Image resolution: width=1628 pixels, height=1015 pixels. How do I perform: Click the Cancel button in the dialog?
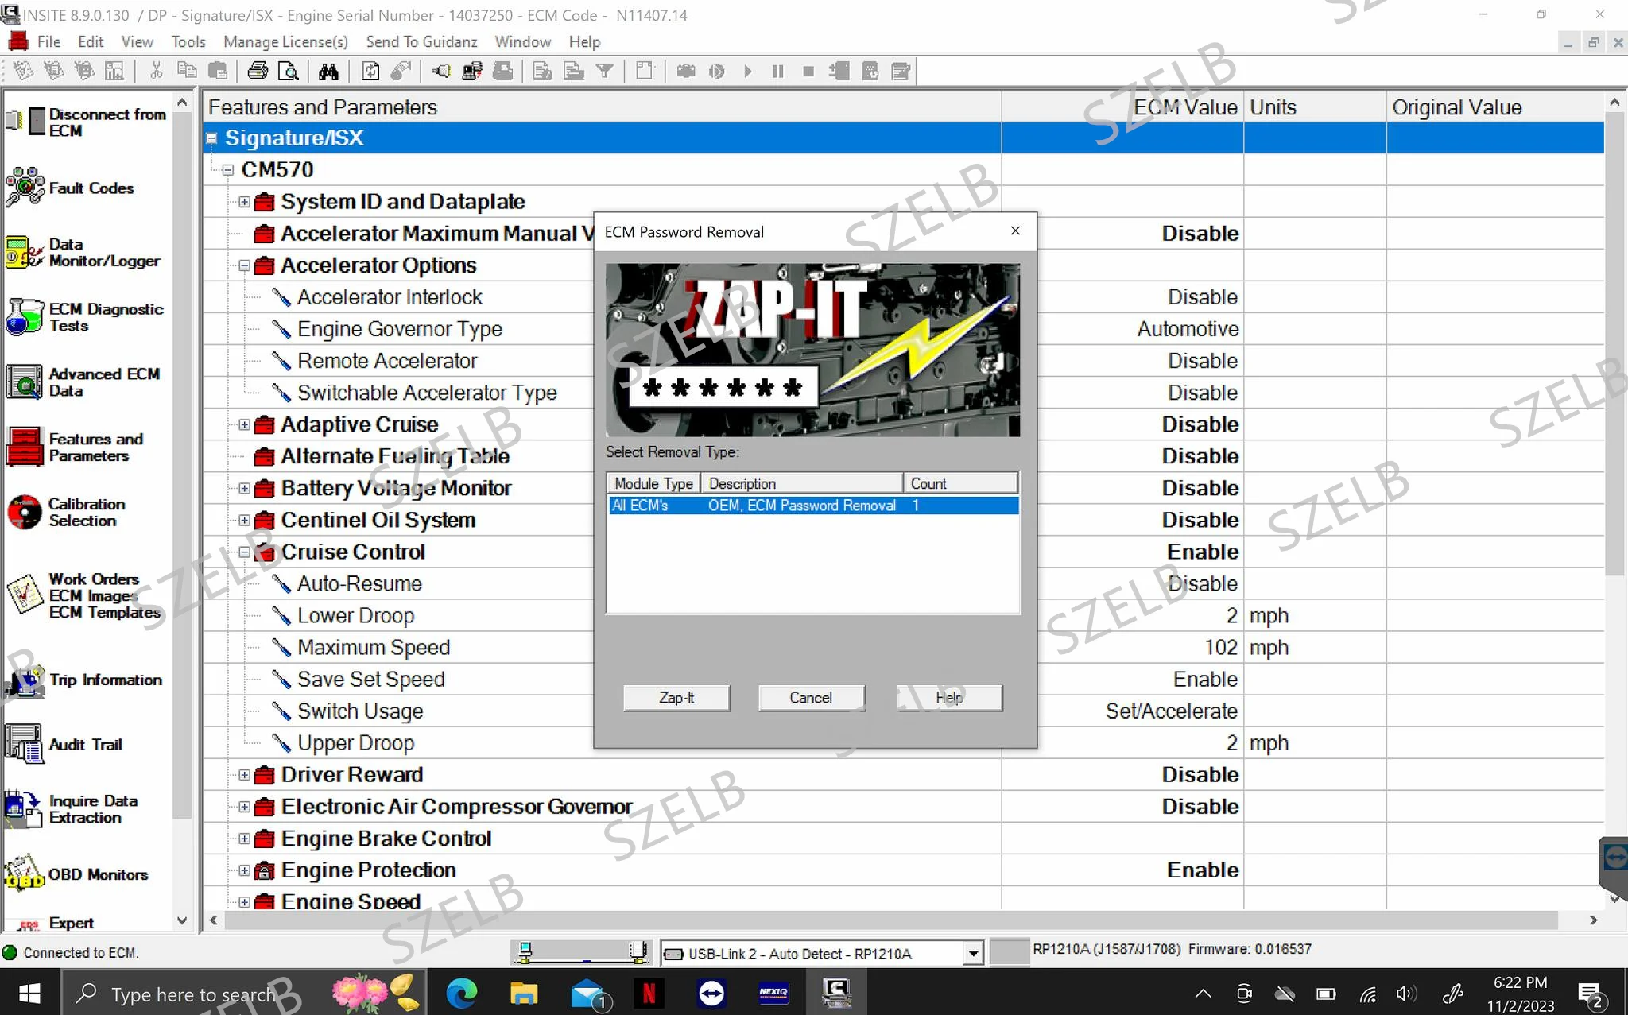click(x=811, y=698)
